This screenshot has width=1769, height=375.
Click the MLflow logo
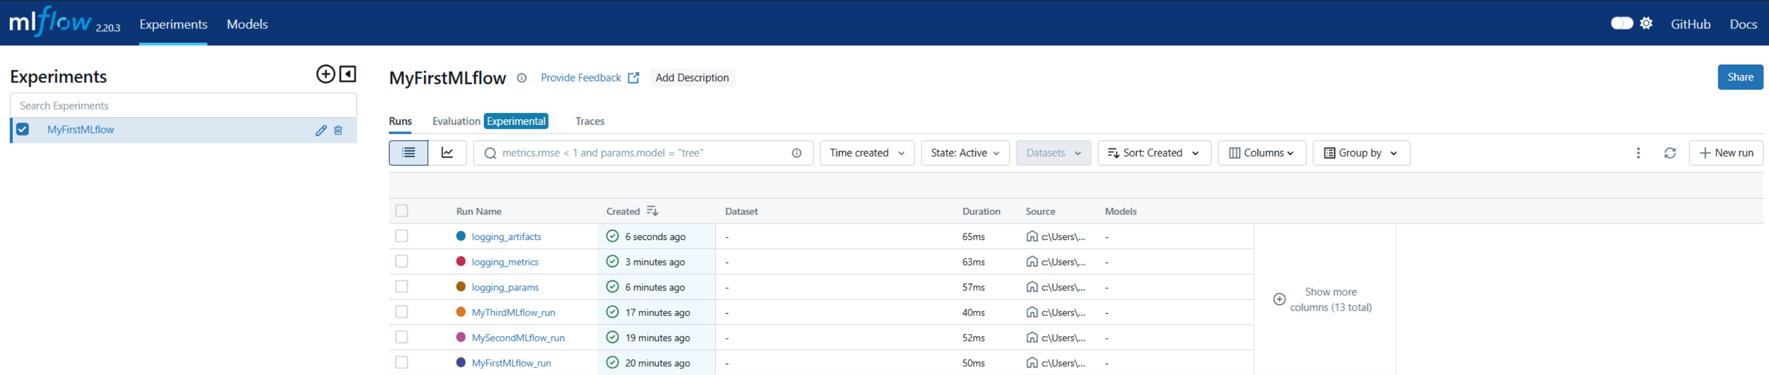coord(50,22)
